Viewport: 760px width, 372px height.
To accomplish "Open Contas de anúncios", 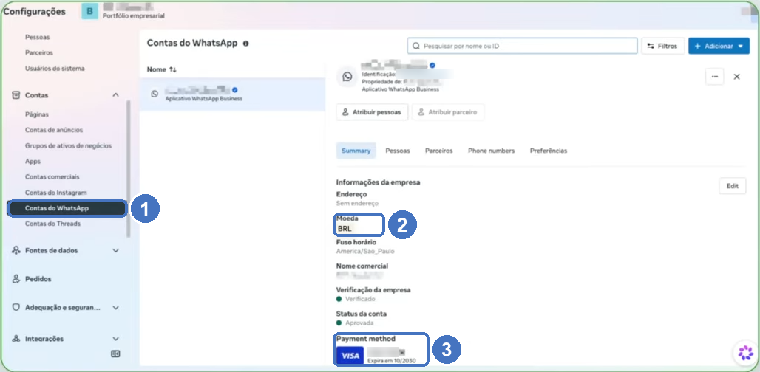I will (54, 130).
